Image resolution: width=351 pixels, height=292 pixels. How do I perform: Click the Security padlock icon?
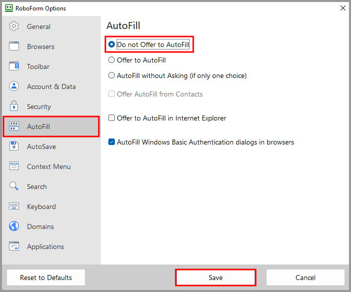tap(14, 106)
